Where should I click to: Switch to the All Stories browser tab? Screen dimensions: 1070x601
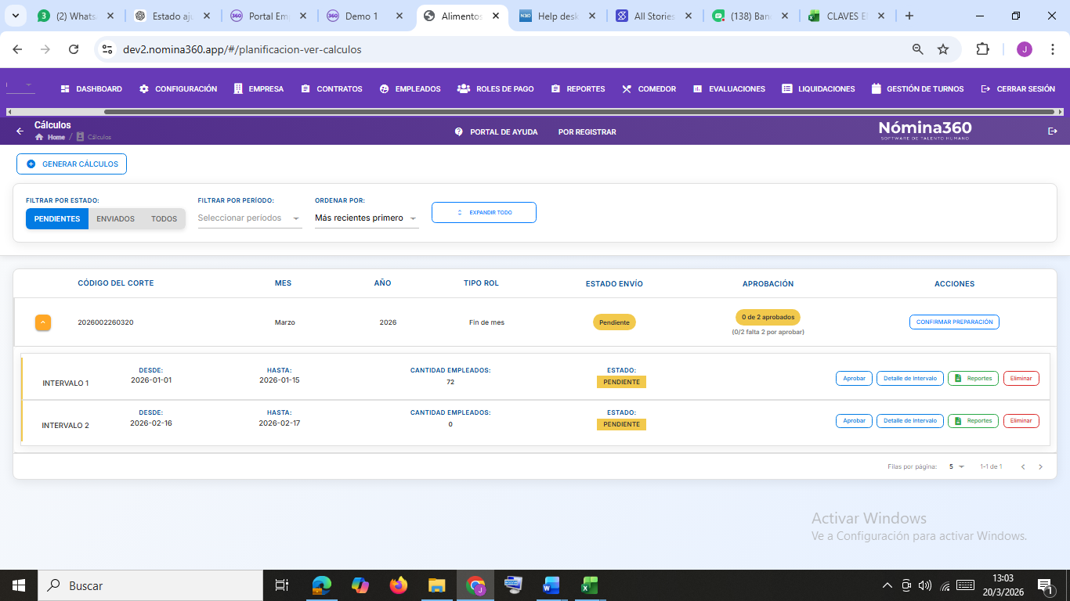click(x=654, y=16)
